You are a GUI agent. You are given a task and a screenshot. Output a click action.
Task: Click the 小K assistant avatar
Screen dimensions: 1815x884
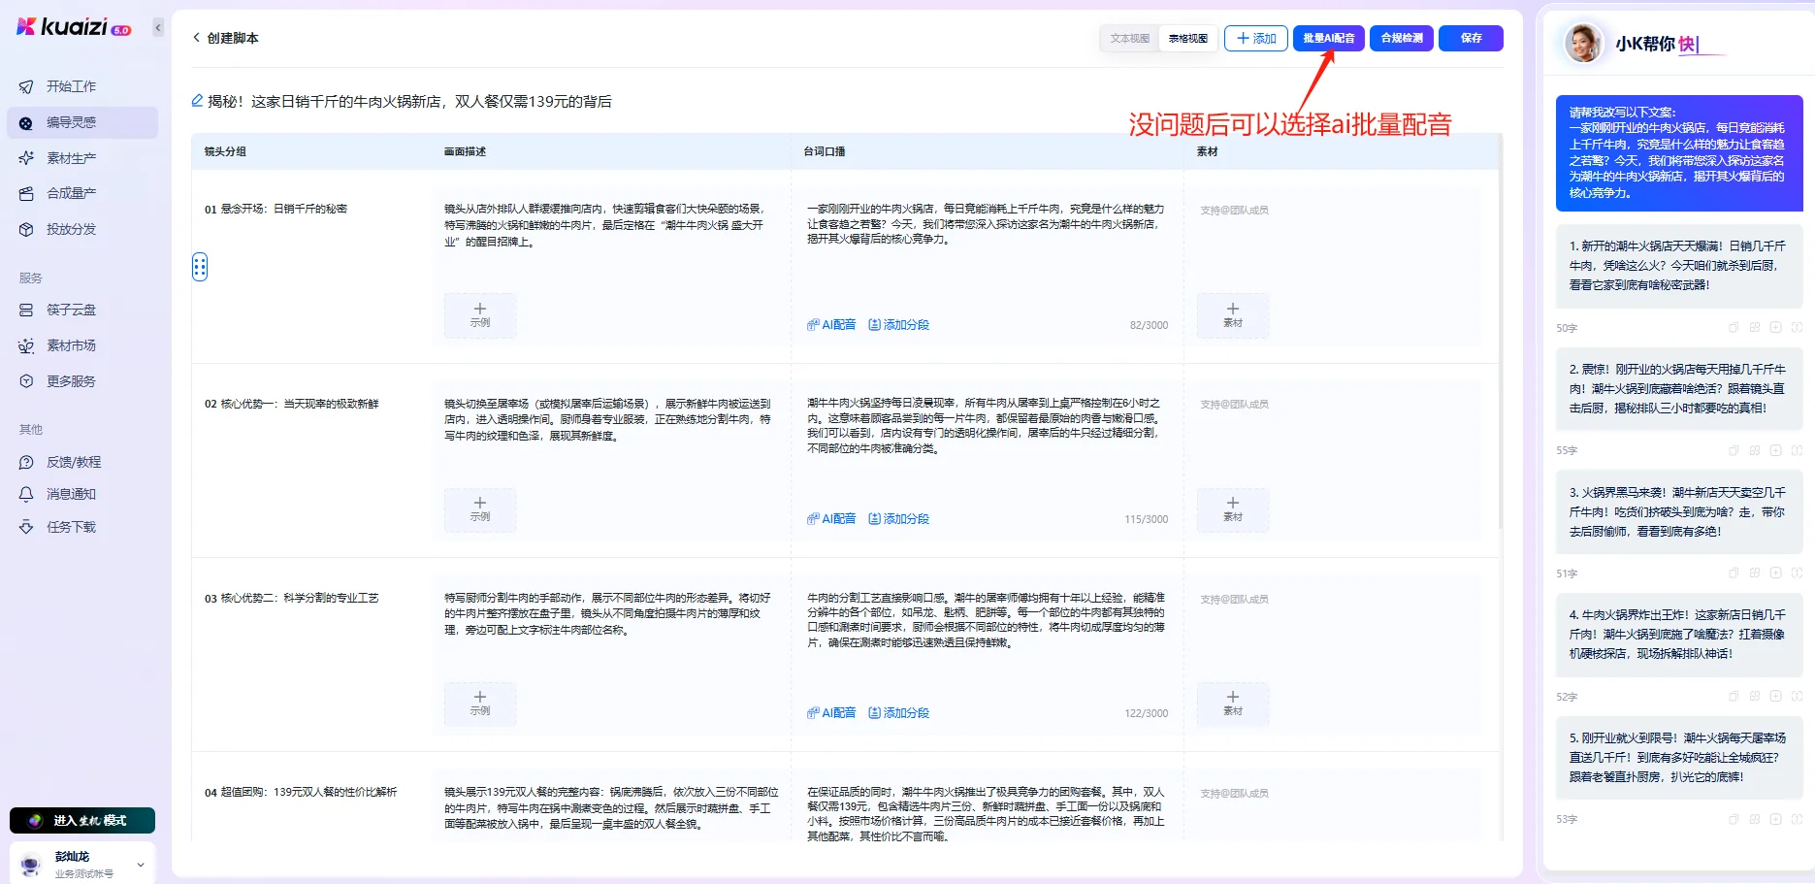[1583, 44]
